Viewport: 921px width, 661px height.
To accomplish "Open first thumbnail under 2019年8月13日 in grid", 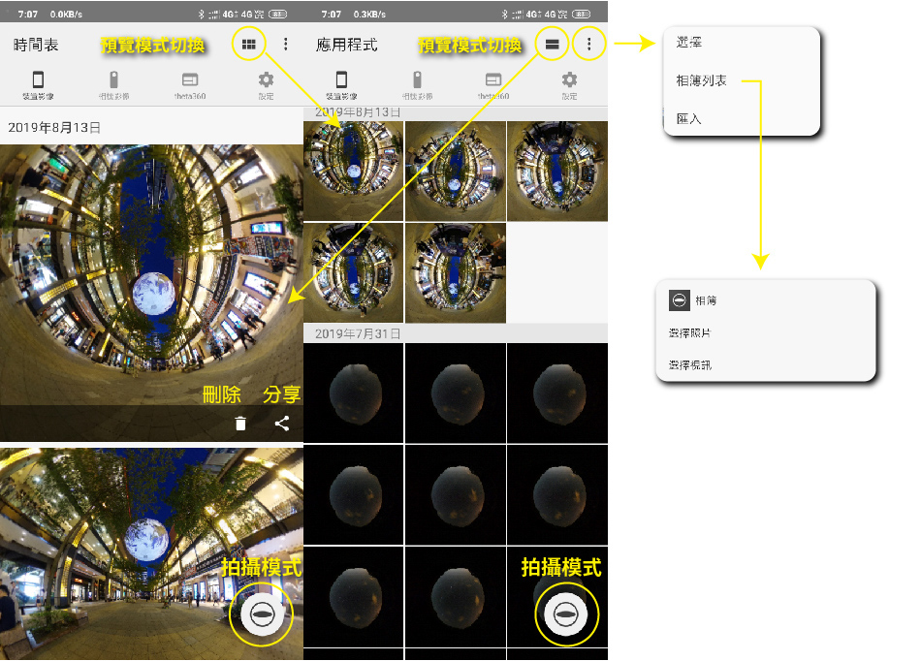I will pos(353,172).
